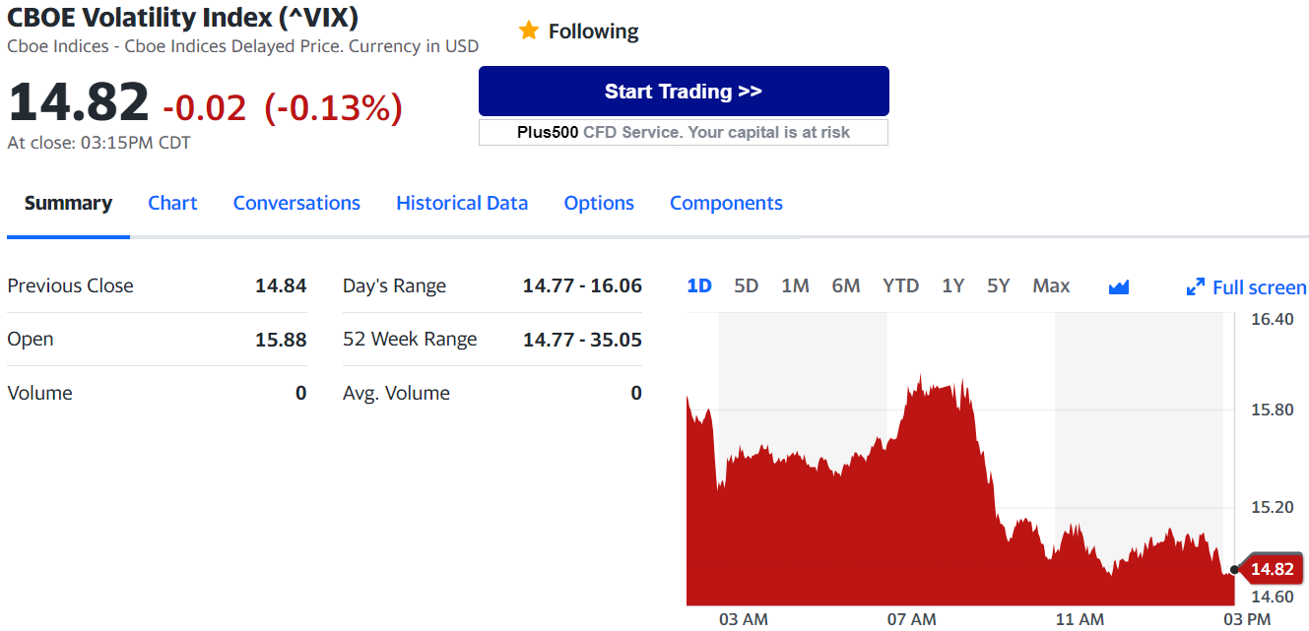Click the Day's Range value 14.77 - 16.06
This screenshot has width=1309, height=631.
582,285
